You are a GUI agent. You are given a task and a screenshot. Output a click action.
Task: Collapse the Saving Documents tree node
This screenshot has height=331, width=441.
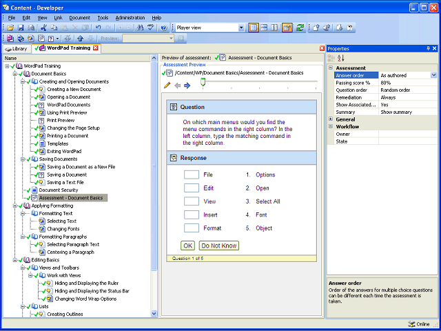click(23, 159)
